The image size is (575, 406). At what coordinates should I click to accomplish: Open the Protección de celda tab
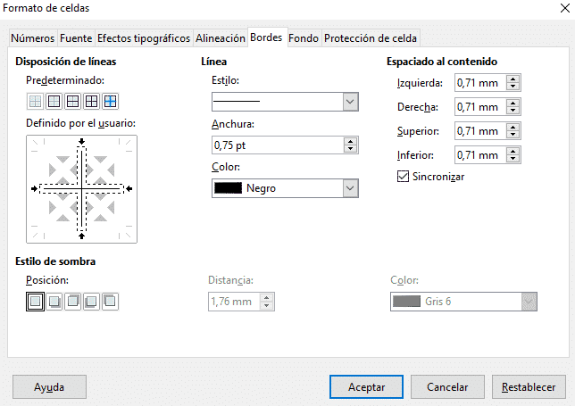371,38
